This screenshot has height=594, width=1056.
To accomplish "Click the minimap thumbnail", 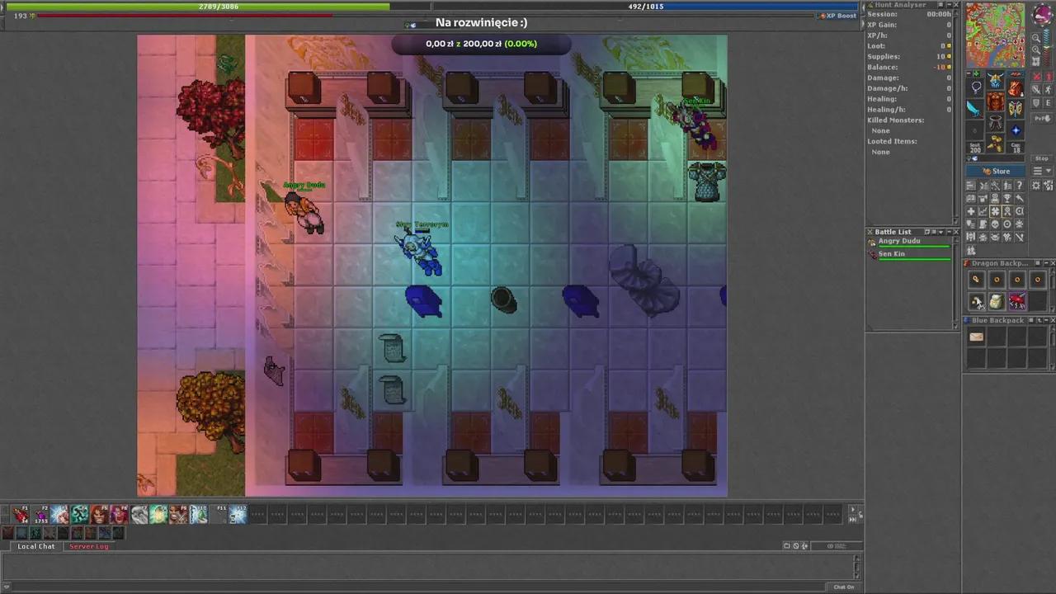I will [995, 35].
